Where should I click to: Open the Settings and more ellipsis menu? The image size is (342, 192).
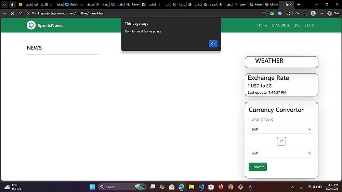321,13
